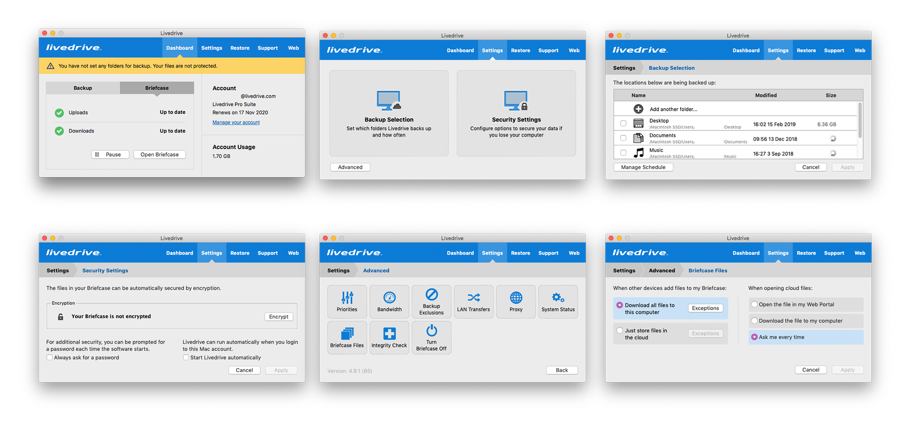
Task: Open the Briefcase Files icon tile
Action: click(x=347, y=338)
